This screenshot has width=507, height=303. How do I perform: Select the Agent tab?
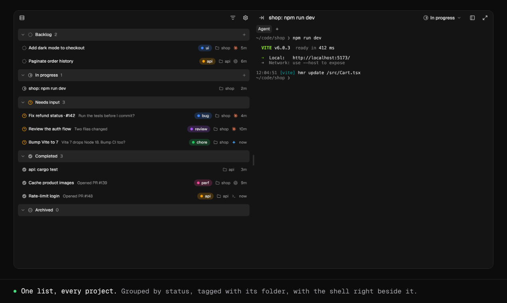[x=264, y=29]
